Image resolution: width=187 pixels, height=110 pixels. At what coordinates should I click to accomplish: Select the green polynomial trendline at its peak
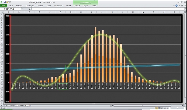point(101,35)
